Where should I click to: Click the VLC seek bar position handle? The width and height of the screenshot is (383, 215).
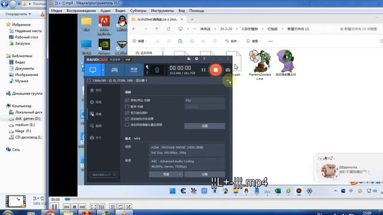pyautogui.click(x=67, y=199)
